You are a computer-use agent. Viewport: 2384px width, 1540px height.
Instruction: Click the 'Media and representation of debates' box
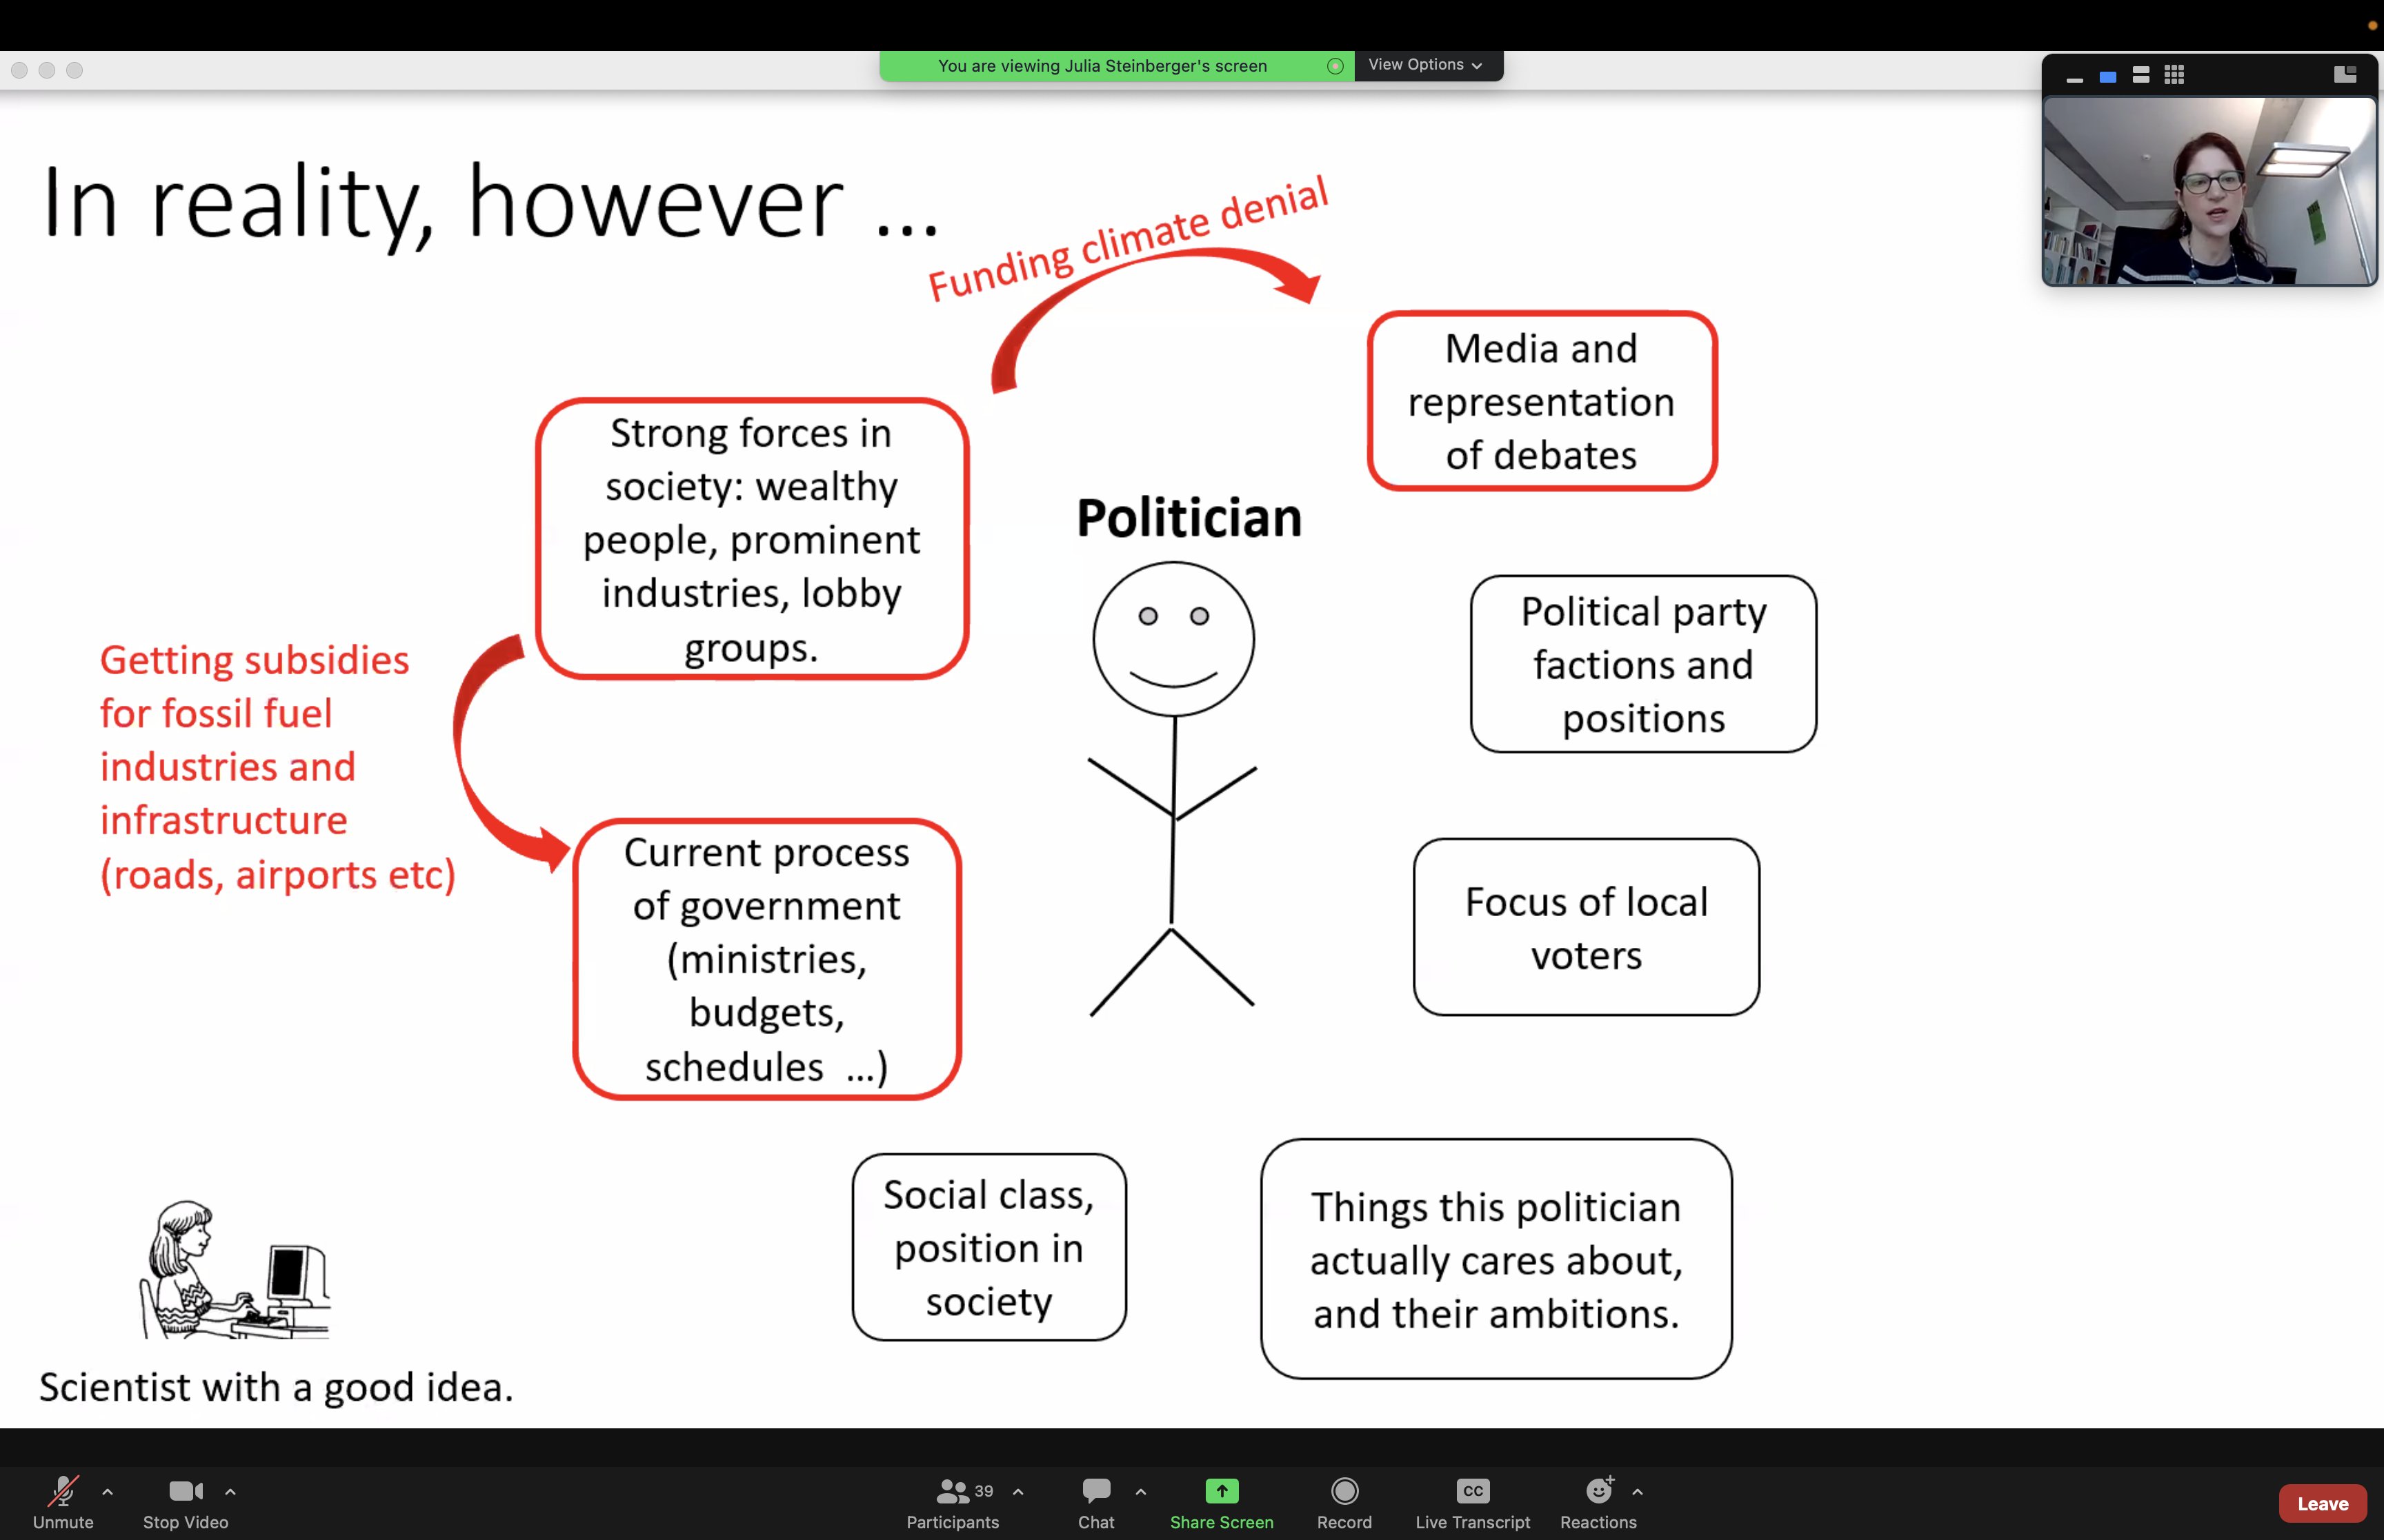(1542, 401)
